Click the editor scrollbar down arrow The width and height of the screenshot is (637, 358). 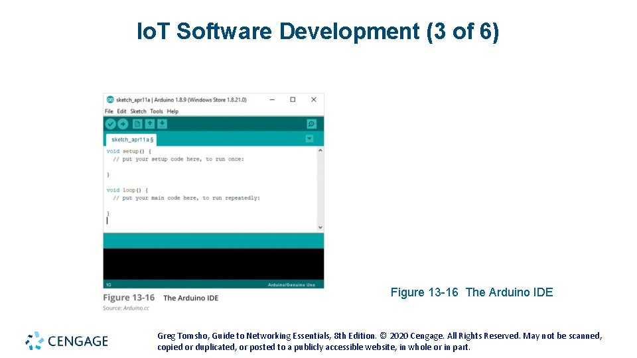320,227
